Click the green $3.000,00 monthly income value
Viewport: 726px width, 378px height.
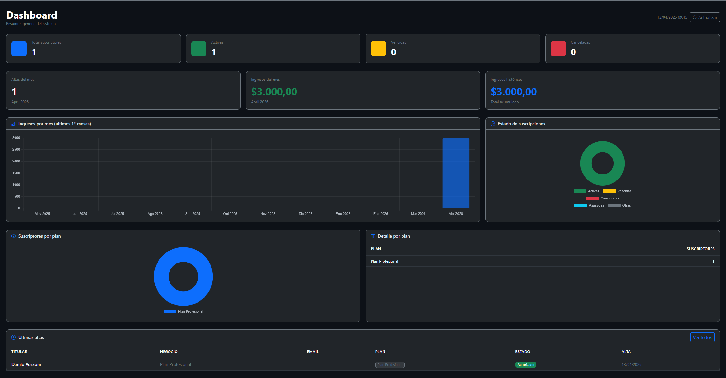pyautogui.click(x=274, y=92)
